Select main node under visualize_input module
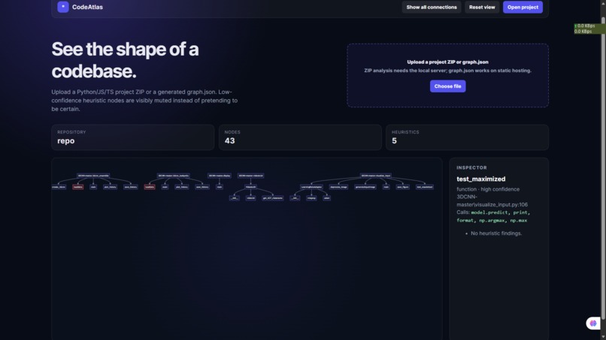The image size is (606, 340). click(386, 187)
